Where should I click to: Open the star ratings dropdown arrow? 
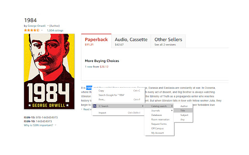point(42,30)
